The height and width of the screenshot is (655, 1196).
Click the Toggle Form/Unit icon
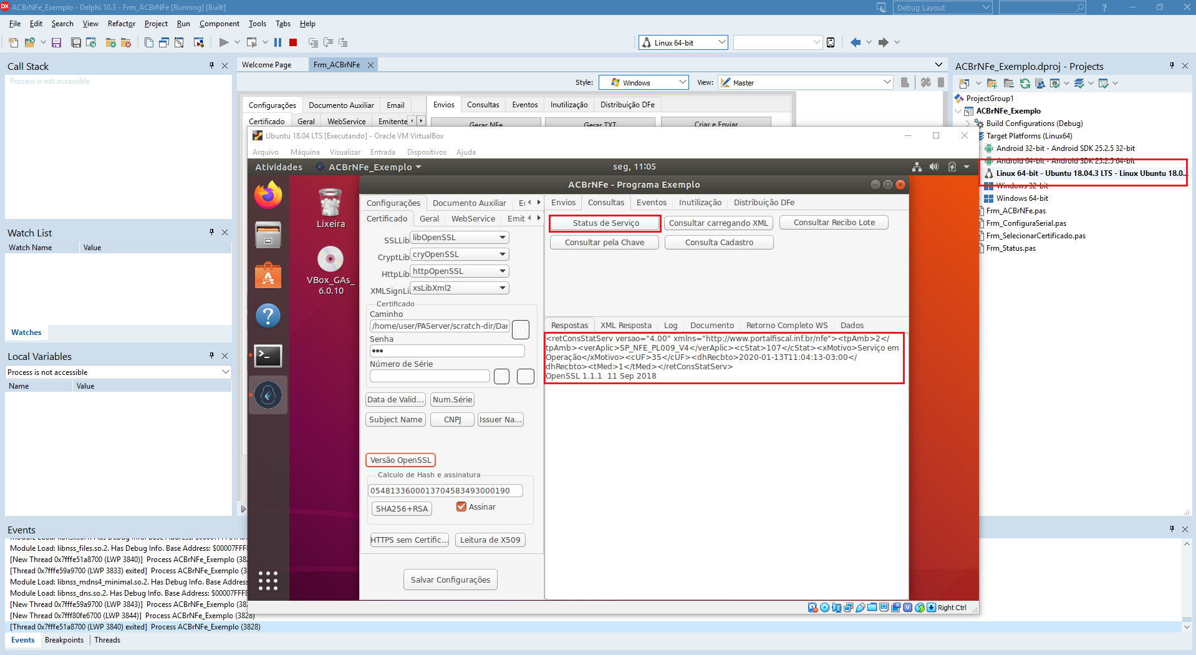[x=179, y=42]
